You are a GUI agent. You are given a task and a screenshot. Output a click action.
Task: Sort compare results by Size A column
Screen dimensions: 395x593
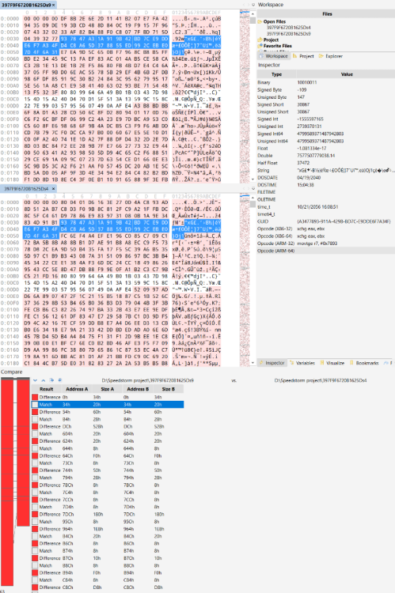point(107,389)
